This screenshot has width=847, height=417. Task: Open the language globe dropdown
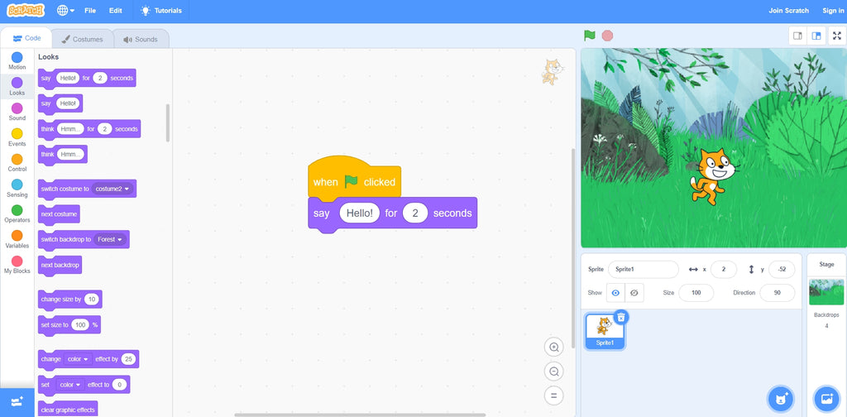[65, 11]
